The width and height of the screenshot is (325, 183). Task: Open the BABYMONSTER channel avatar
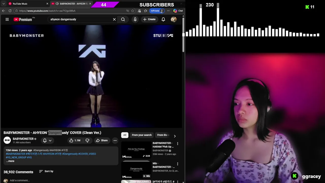[x=7, y=140]
